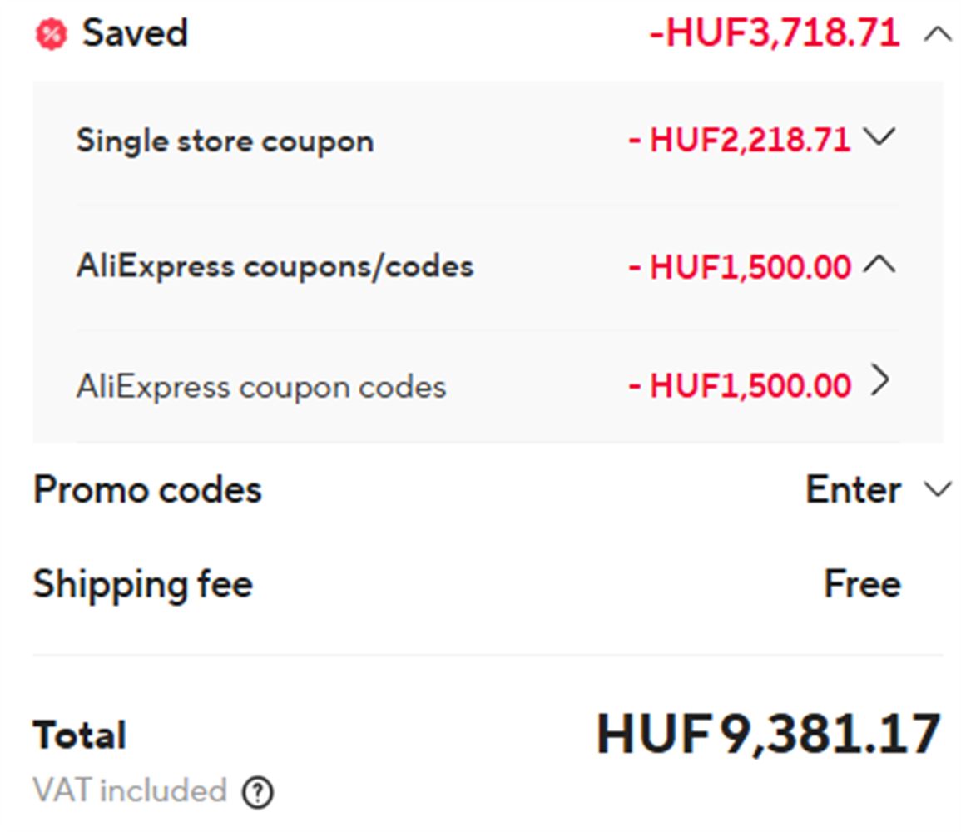Click the -HUF2,218.71 store coupon discount
This screenshot has height=832, width=961.
pyautogui.click(x=740, y=141)
